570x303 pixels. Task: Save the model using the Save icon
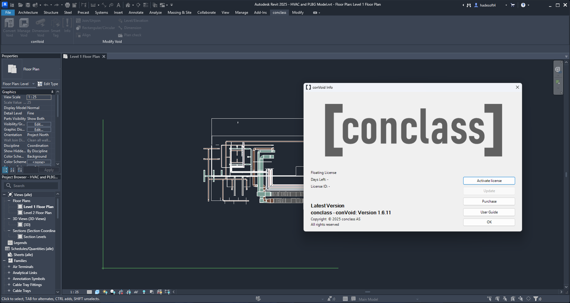coord(28,5)
